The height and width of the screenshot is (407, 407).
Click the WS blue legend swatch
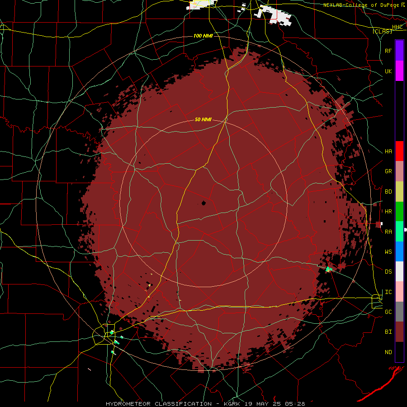pos(399,251)
